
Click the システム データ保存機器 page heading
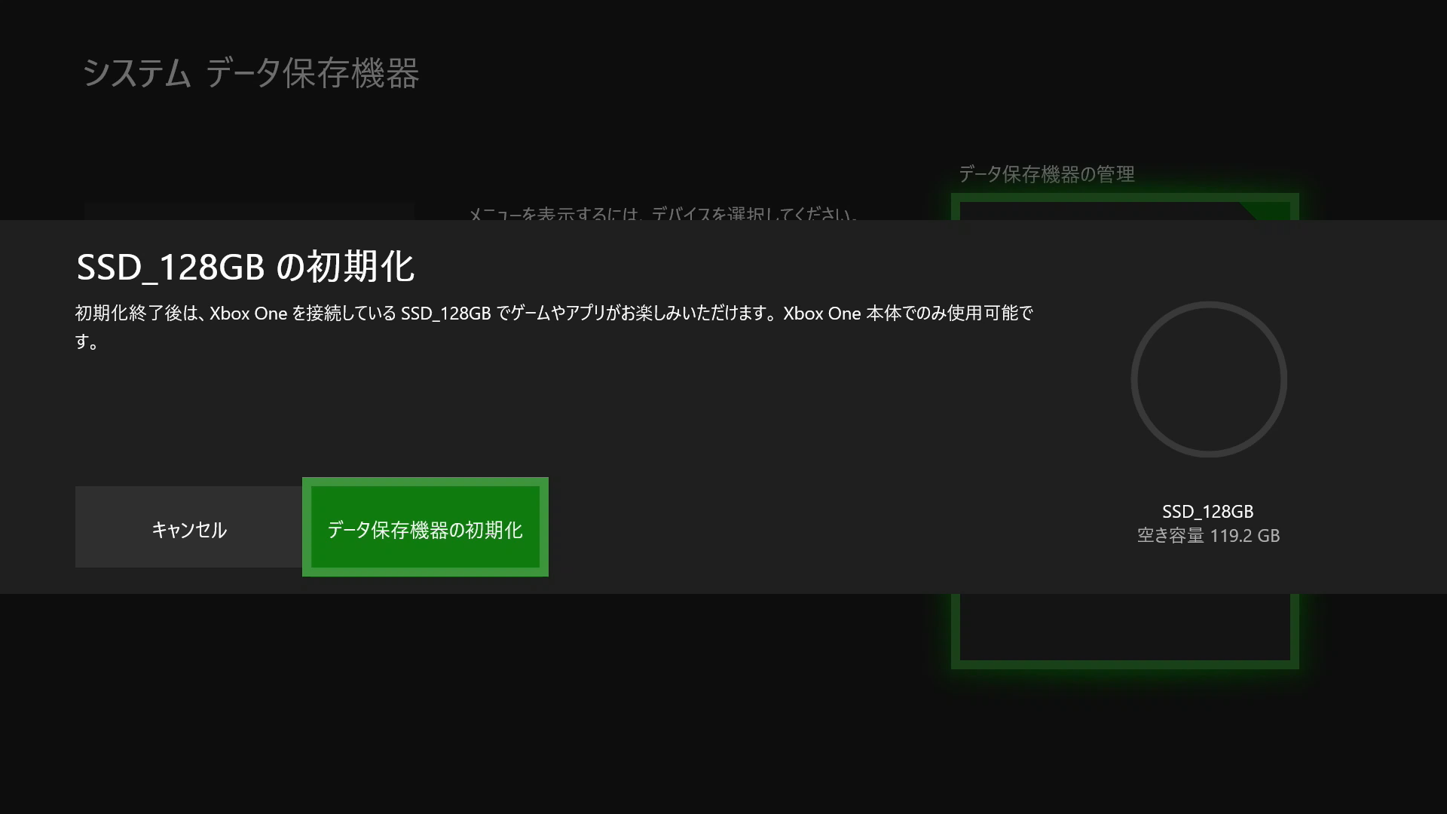(x=250, y=73)
